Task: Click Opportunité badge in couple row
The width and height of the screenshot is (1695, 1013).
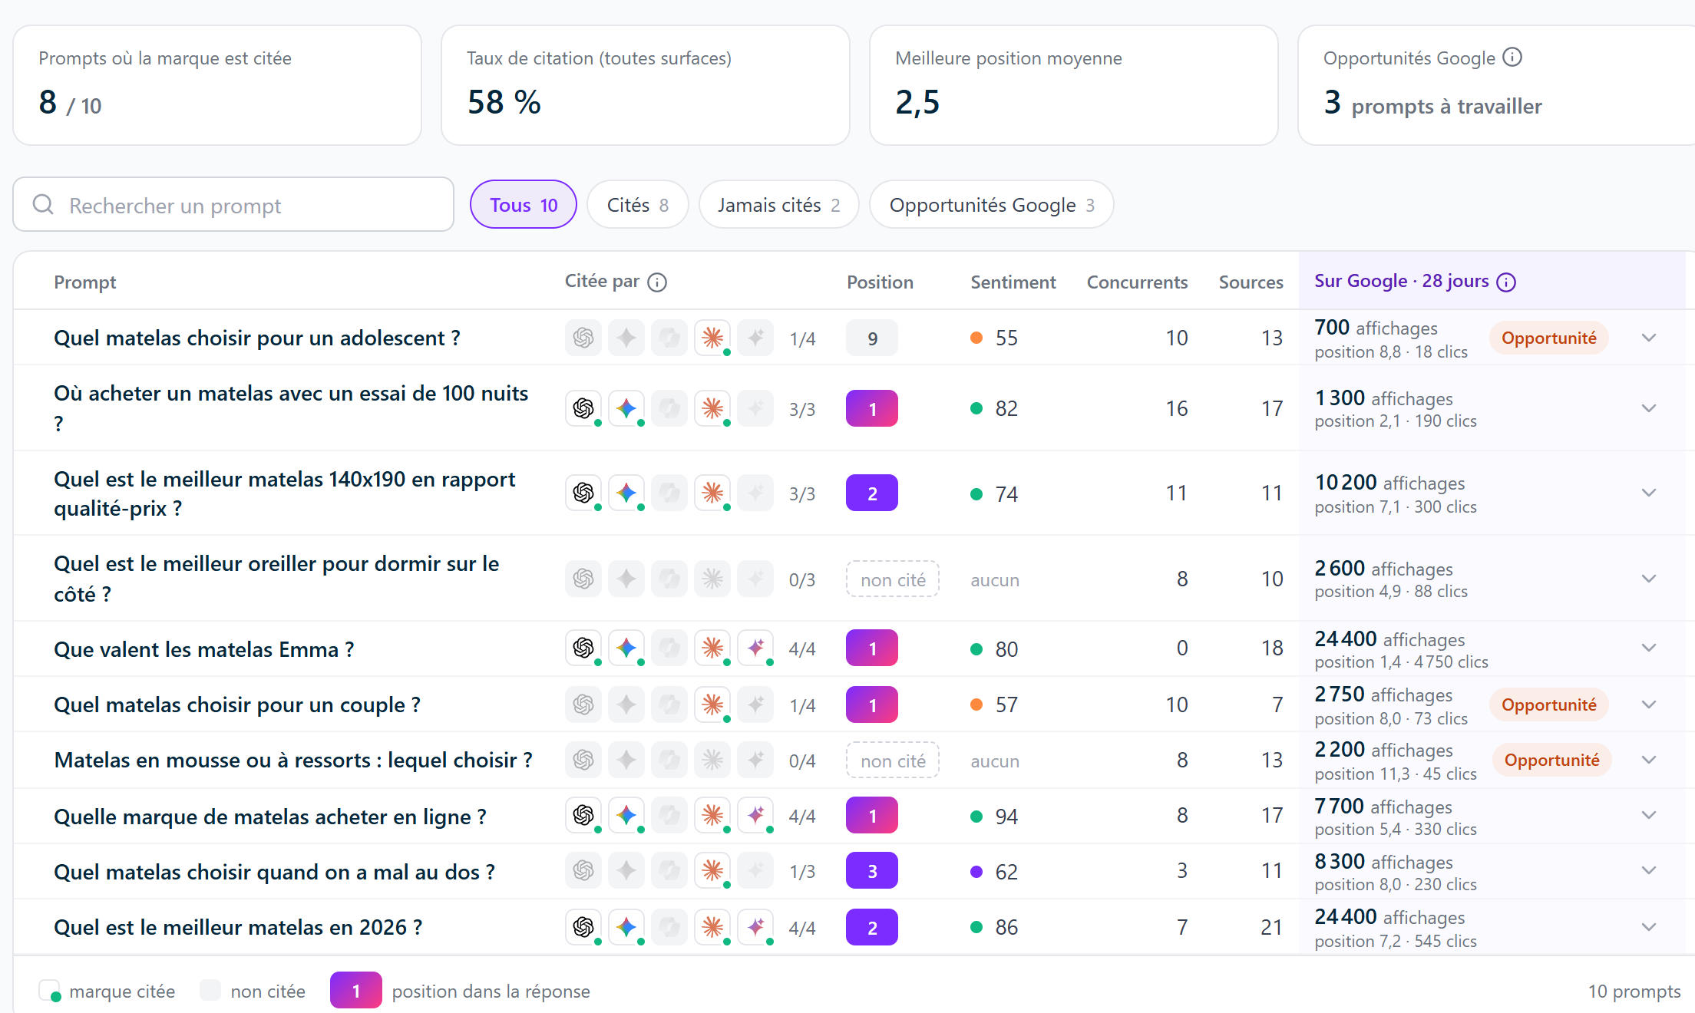Action: coord(1548,704)
